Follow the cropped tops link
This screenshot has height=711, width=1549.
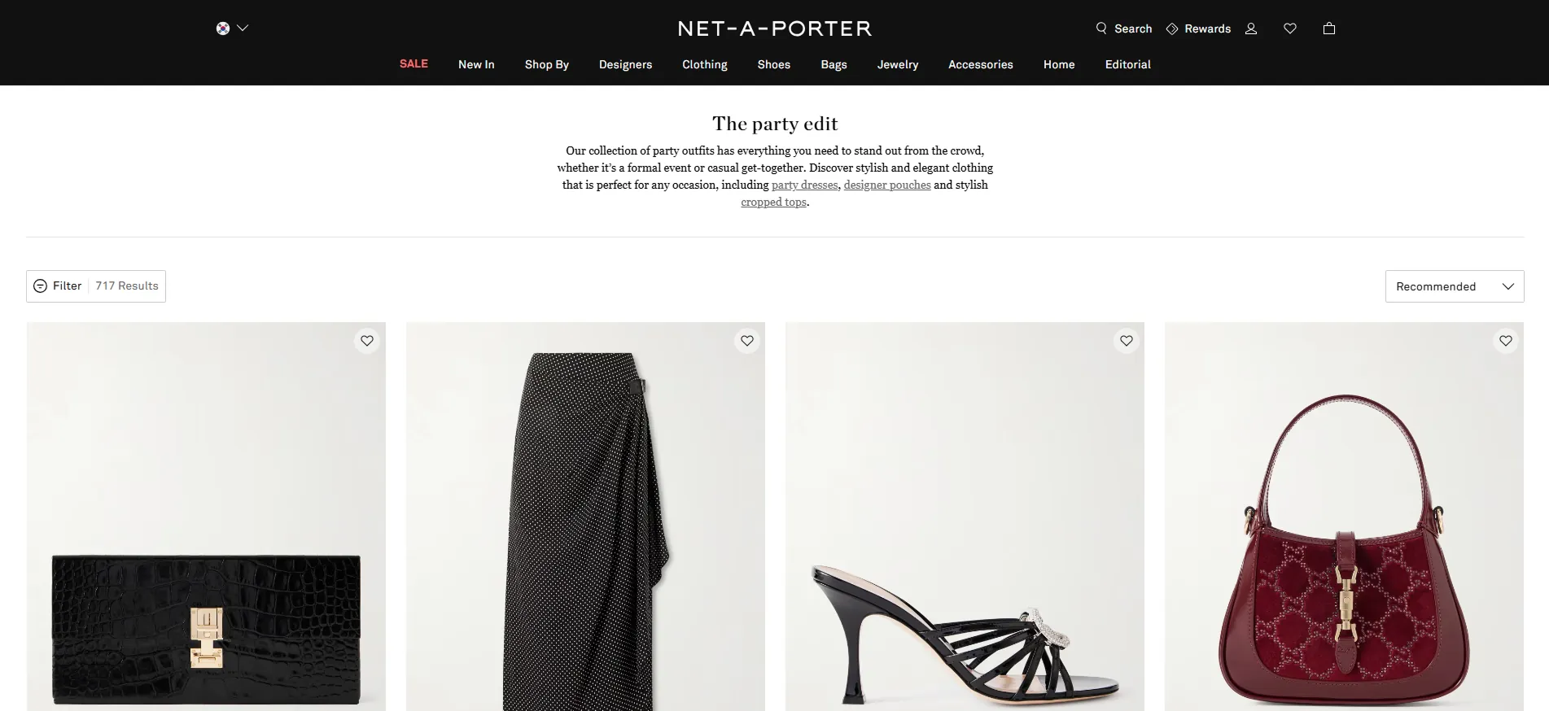[x=773, y=203]
